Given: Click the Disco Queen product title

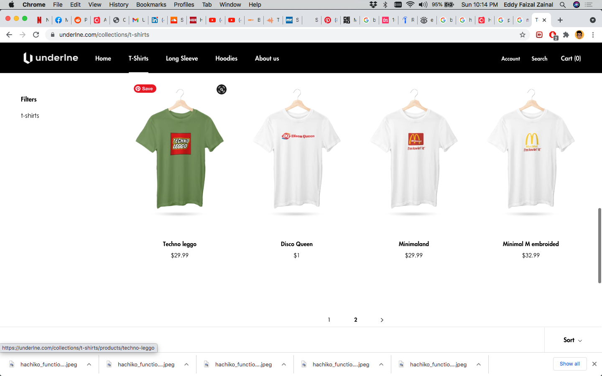Looking at the screenshot, I should point(297,244).
